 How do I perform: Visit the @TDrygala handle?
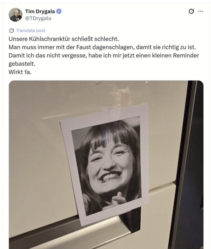point(38,19)
